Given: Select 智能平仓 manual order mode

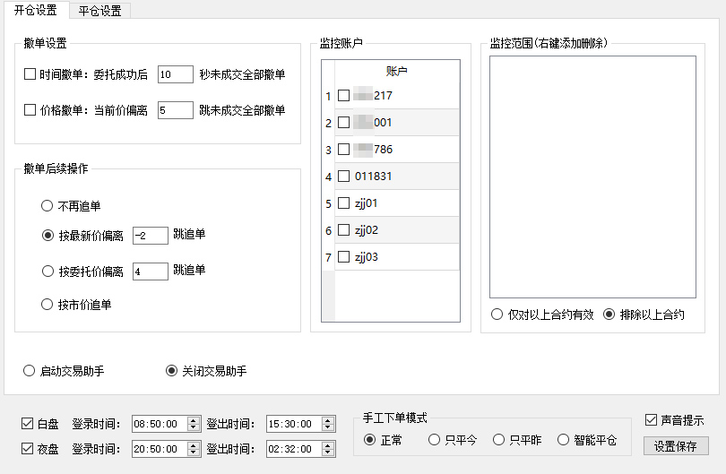Looking at the screenshot, I should point(563,440).
